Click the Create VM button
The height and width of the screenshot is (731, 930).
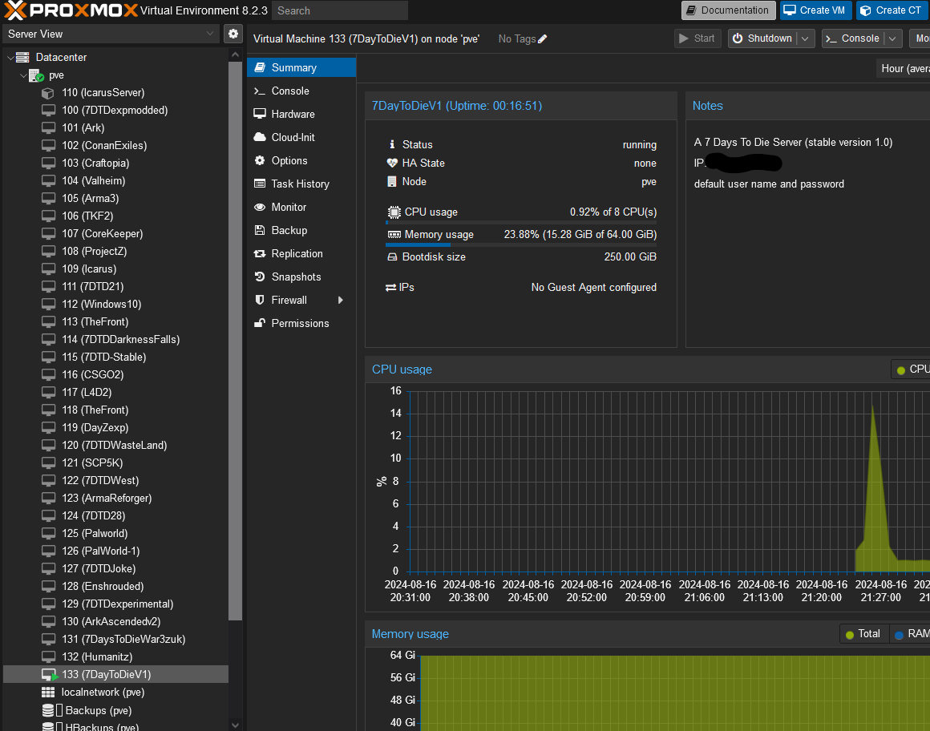(815, 10)
